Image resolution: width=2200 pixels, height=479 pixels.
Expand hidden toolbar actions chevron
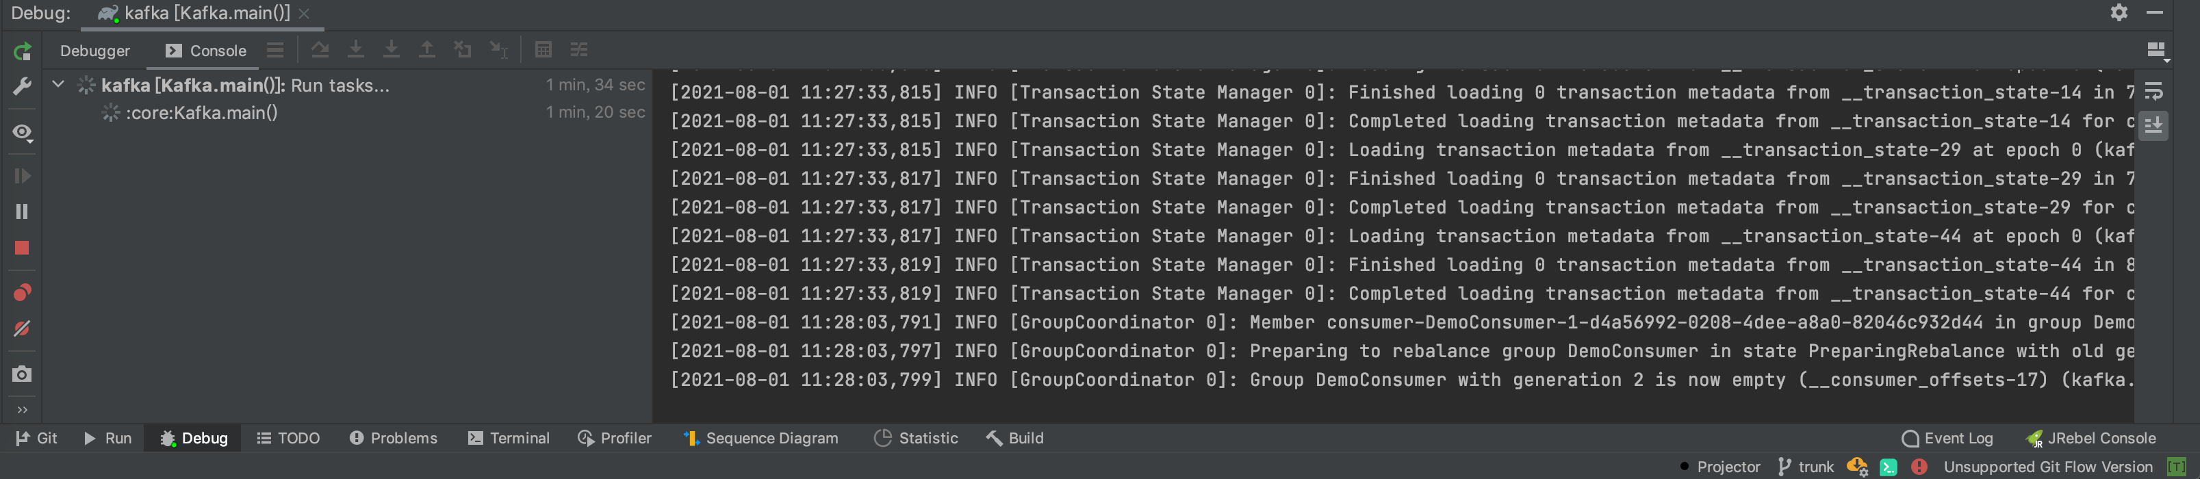point(22,410)
